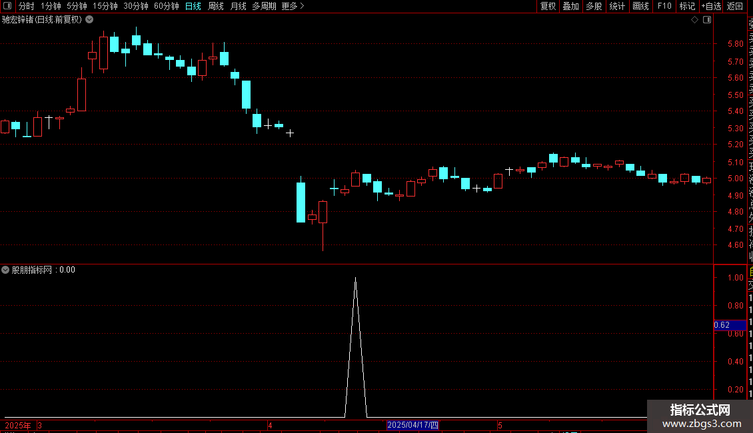Screen dimensions: 753x433
Task: Open the F10 company info
Action: pyautogui.click(x=664, y=6)
